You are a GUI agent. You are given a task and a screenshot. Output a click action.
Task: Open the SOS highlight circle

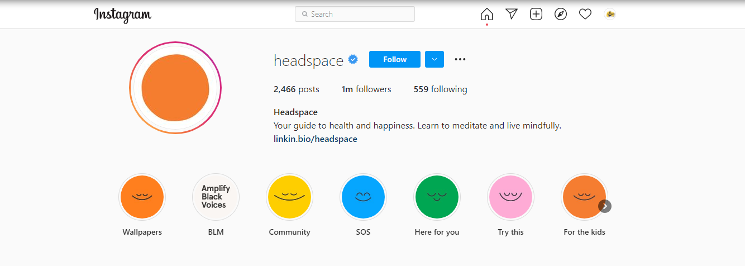point(363,197)
